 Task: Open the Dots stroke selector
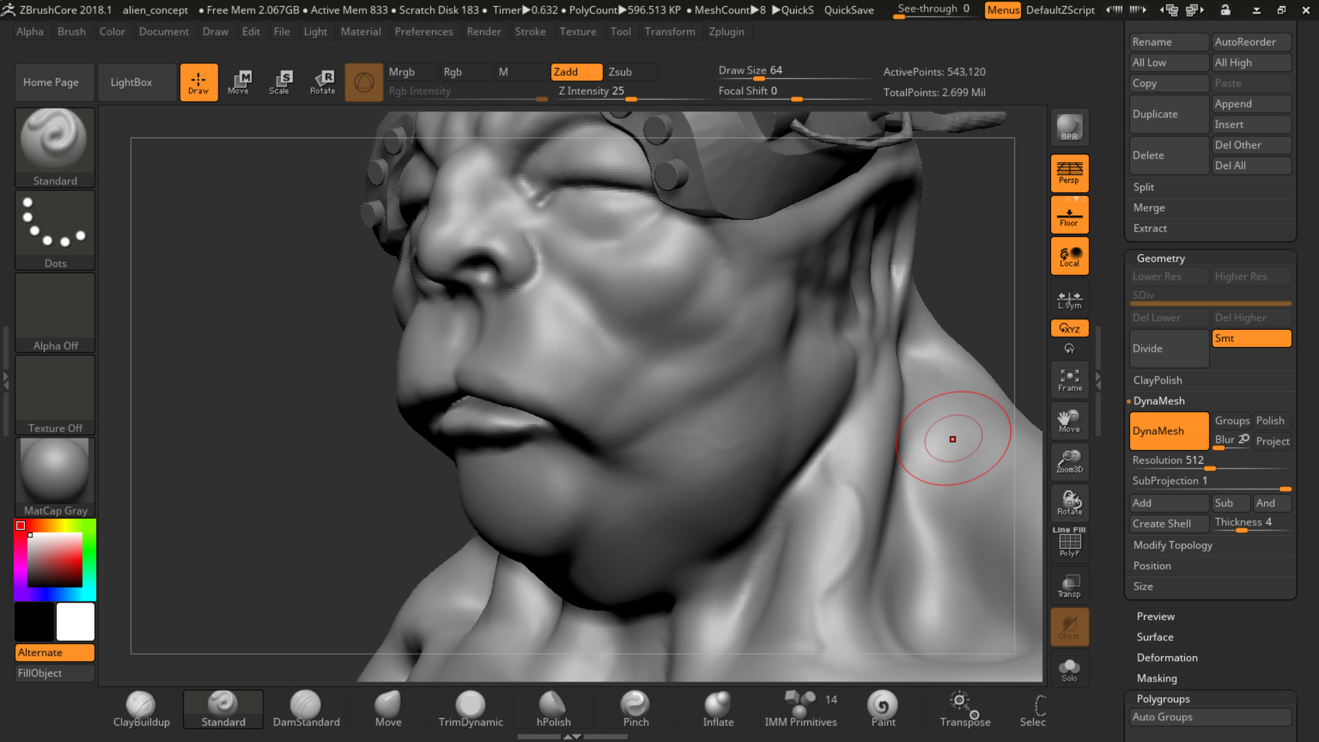click(x=55, y=229)
